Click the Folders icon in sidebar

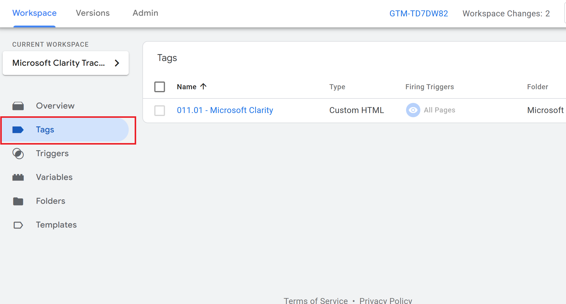18,201
